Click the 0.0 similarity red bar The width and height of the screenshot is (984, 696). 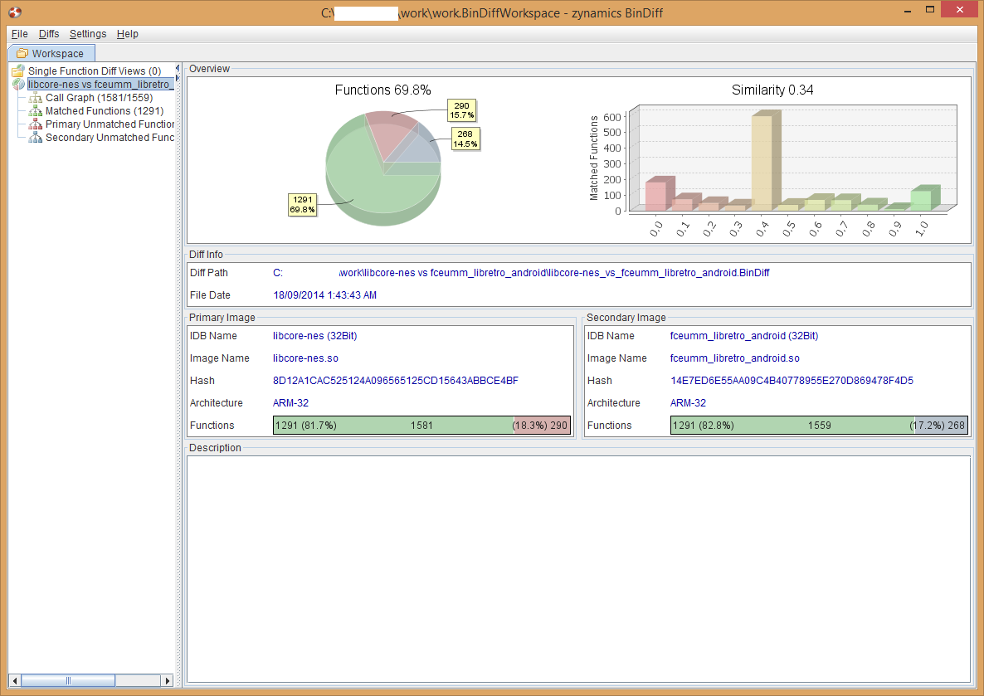(x=658, y=195)
